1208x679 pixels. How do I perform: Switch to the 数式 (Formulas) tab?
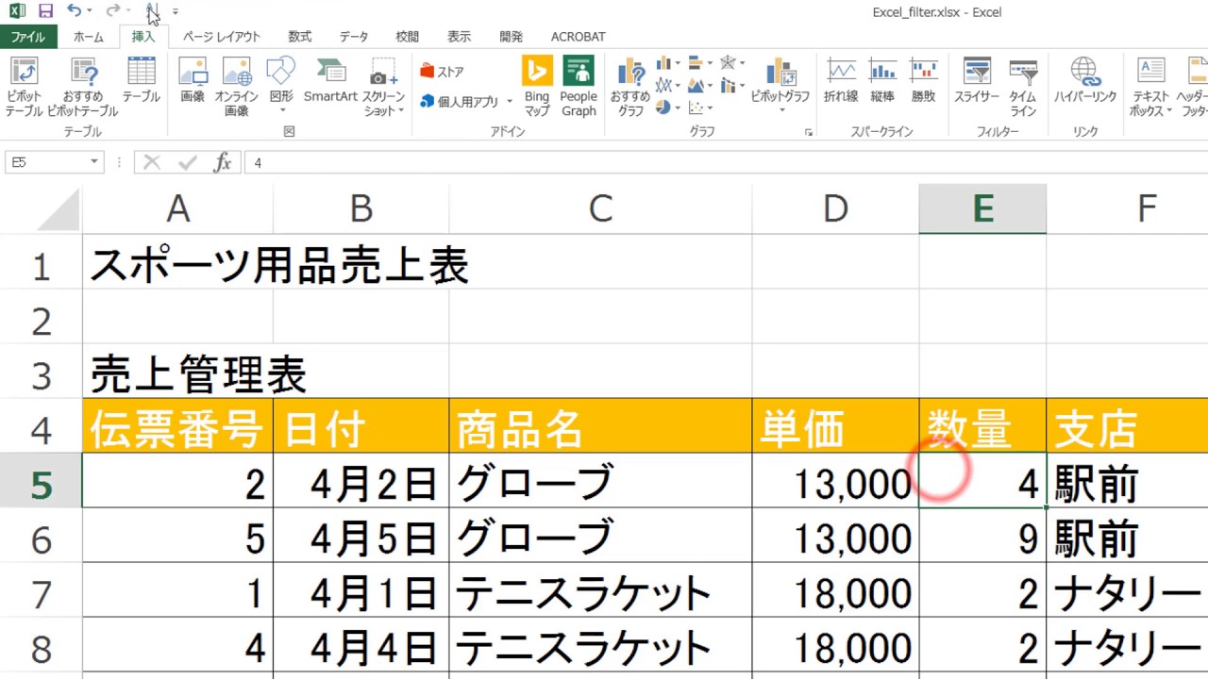(x=300, y=37)
